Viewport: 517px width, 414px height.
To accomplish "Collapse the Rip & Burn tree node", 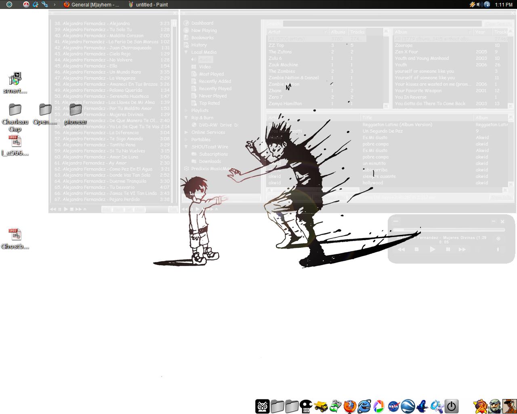I will [186, 118].
